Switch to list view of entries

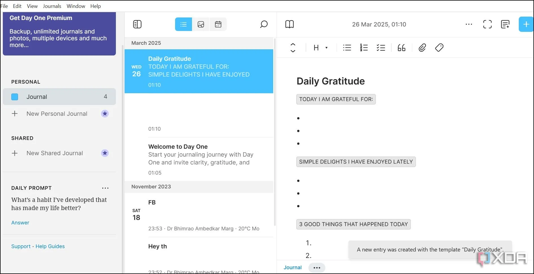click(x=184, y=24)
